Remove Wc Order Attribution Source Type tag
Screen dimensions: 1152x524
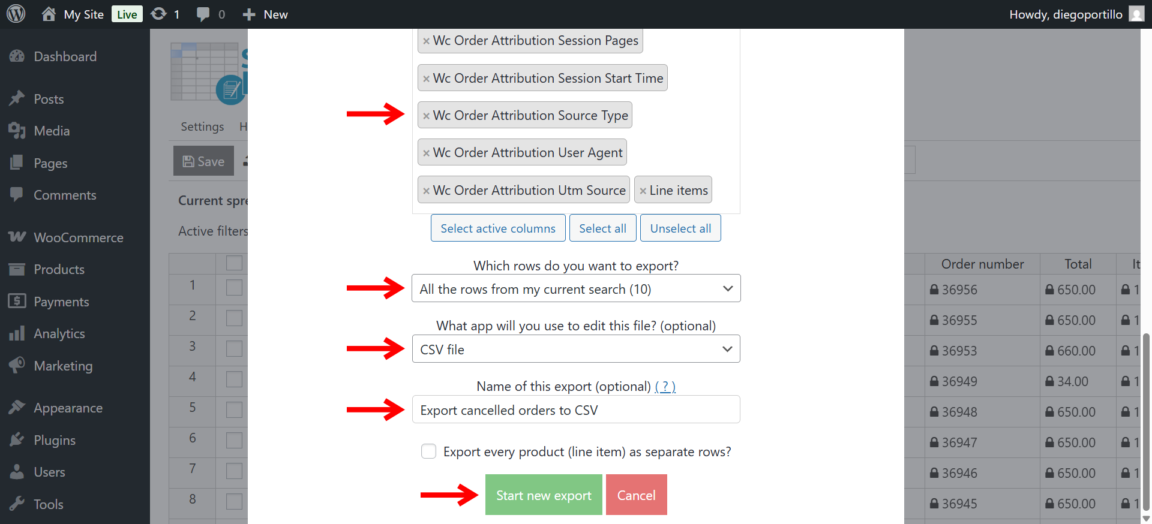point(426,116)
